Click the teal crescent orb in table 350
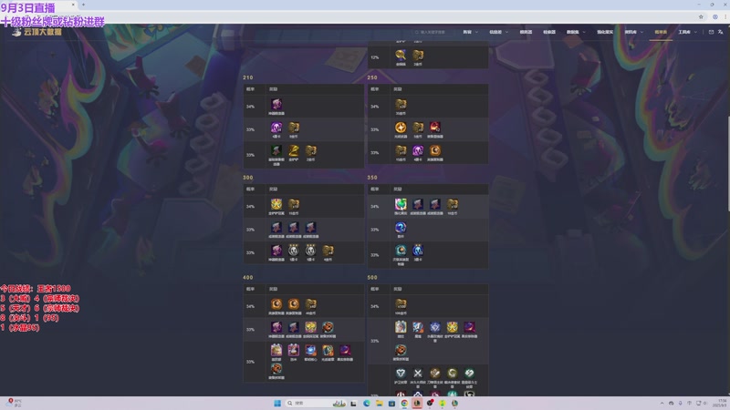Screen dimensions: 730x410 pyautogui.click(x=401, y=250)
